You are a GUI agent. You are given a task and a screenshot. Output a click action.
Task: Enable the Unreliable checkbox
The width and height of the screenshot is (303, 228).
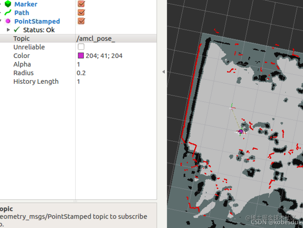pos(81,47)
